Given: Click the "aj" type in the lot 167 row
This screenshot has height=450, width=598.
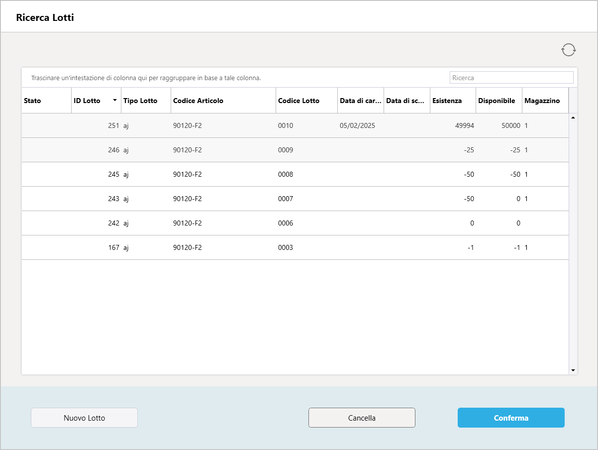Looking at the screenshot, I should [126, 247].
